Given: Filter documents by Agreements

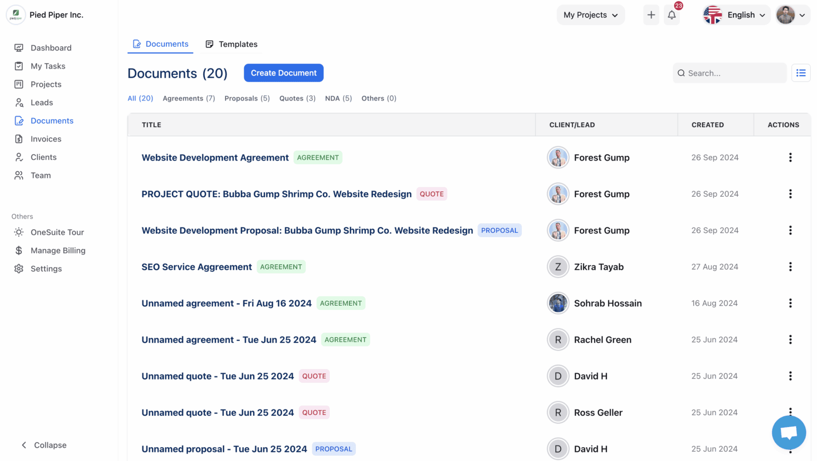Looking at the screenshot, I should click(188, 98).
